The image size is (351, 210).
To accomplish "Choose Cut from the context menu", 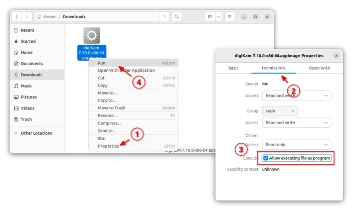I will (133, 78).
